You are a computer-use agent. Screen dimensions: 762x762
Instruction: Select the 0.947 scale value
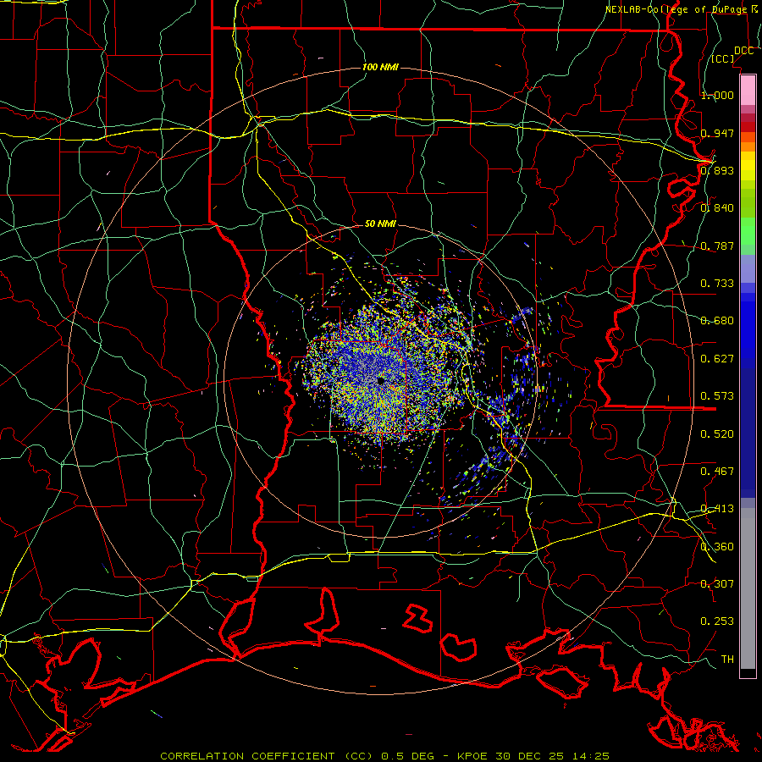pos(717,133)
